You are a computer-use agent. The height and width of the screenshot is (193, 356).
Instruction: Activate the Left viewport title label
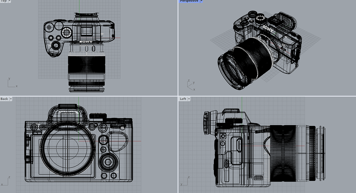click(183, 99)
